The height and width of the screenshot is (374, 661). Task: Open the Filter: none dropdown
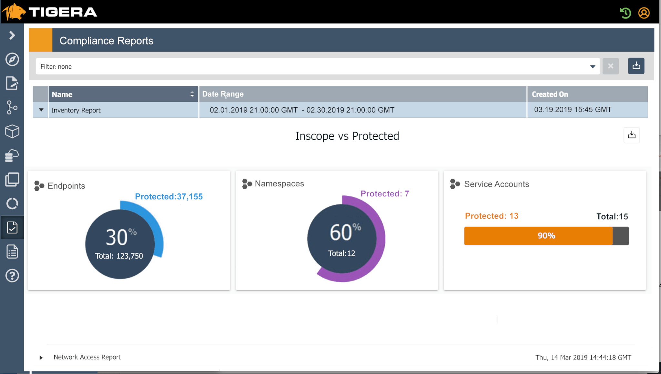click(318, 66)
